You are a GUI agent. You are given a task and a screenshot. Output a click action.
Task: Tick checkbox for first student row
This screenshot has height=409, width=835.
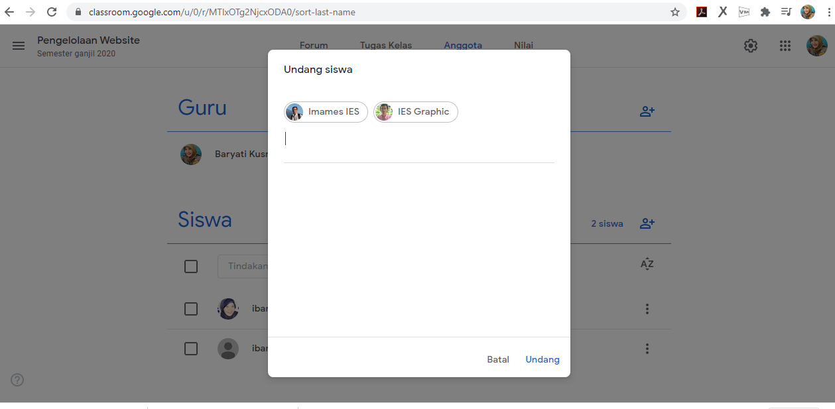pos(191,309)
